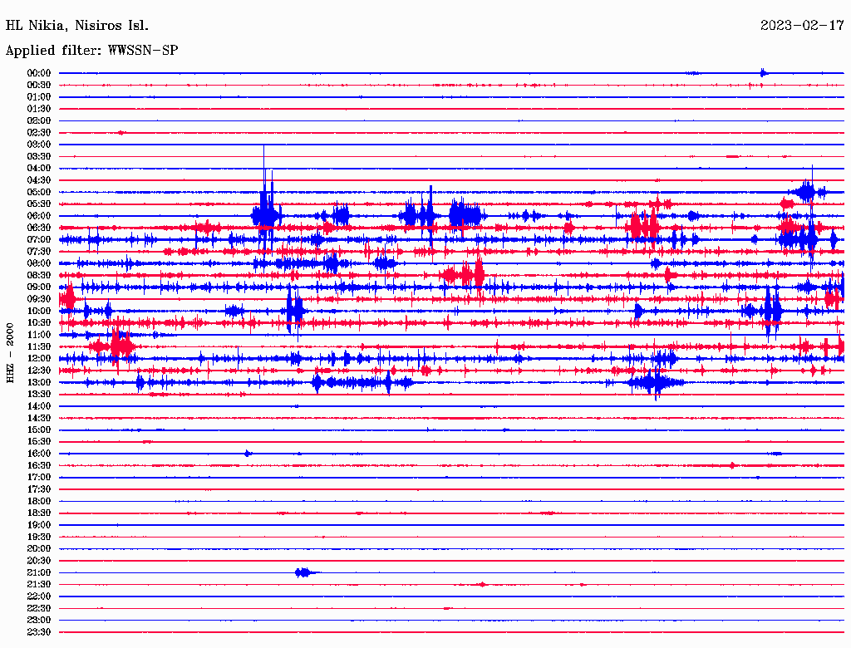Viewport: 851px width, 648px height.
Task: Select the 00:30 time label
Action: (39, 85)
